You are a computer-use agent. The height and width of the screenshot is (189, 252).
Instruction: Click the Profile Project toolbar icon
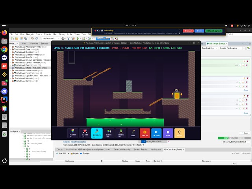pyautogui.click(x=89, y=39)
